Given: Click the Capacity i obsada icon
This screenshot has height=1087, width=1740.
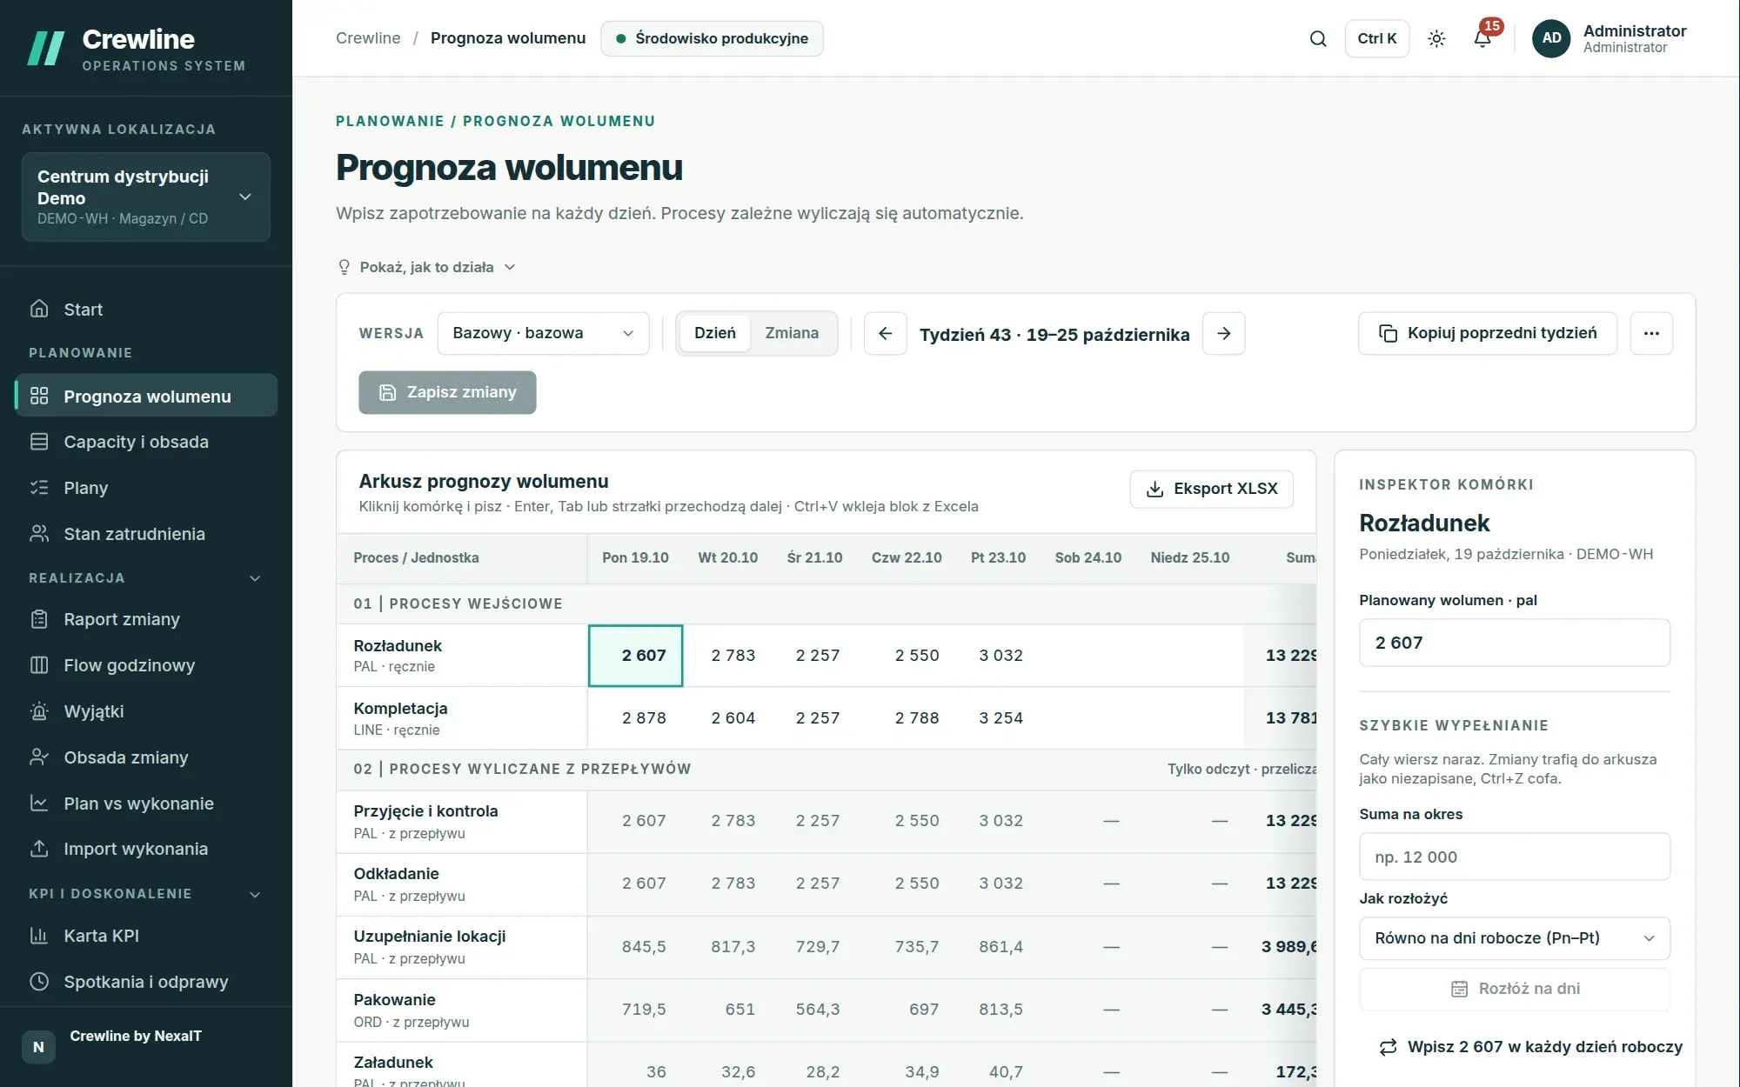Looking at the screenshot, I should click(x=39, y=442).
